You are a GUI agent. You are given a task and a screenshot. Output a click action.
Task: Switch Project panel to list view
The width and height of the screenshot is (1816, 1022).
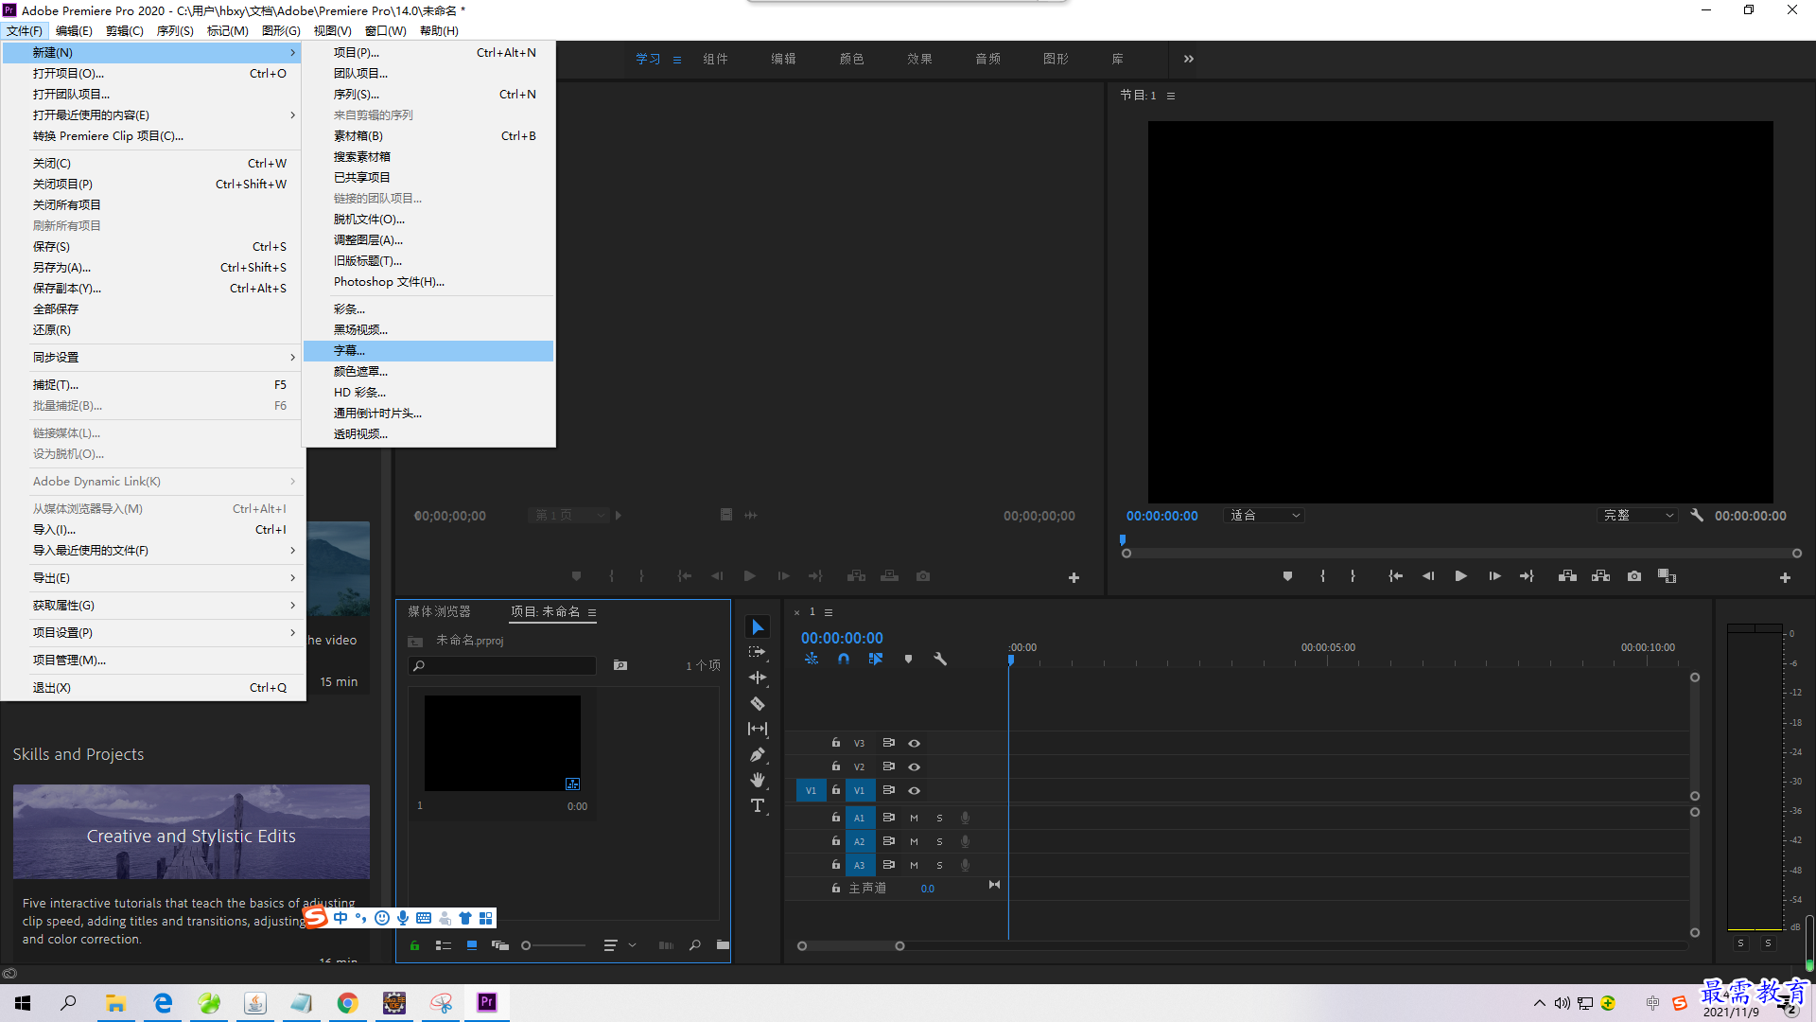[x=443, y=945]
